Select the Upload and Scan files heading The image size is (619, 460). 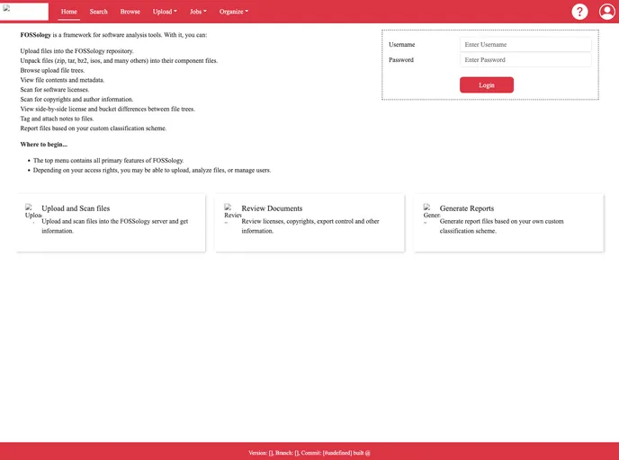(x=76, y=208)
